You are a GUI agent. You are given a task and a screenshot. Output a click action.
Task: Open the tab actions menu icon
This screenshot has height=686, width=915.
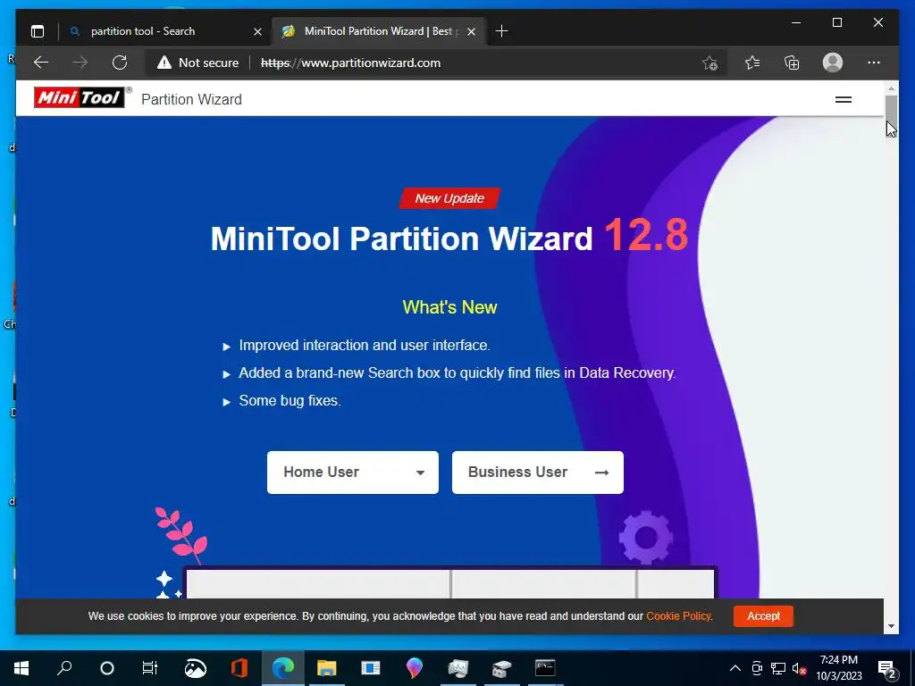click(x=38, y=31)
